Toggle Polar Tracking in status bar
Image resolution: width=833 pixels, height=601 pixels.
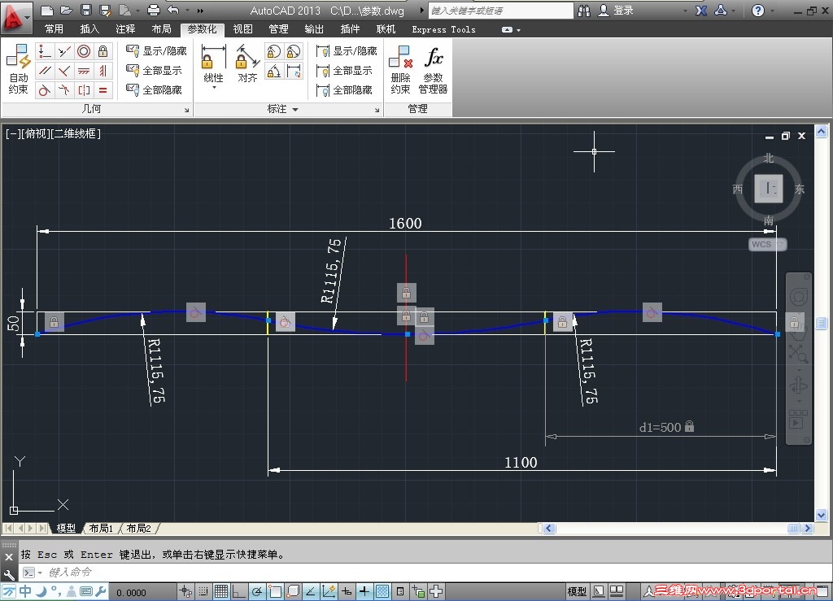click(257, 591)
